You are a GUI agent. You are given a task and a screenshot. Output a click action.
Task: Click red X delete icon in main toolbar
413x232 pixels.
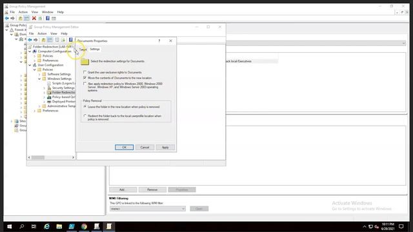(34, 19)
